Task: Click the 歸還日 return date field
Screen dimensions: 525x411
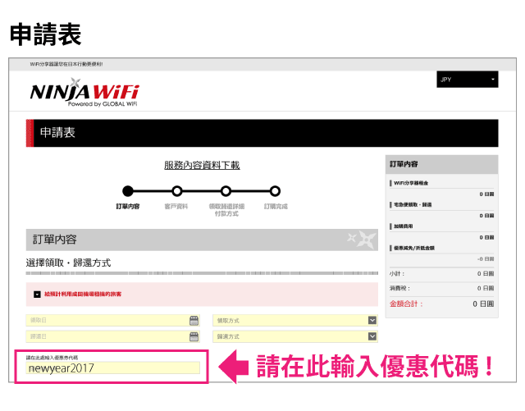Action: pyautogui.click(x=112, y=336)
